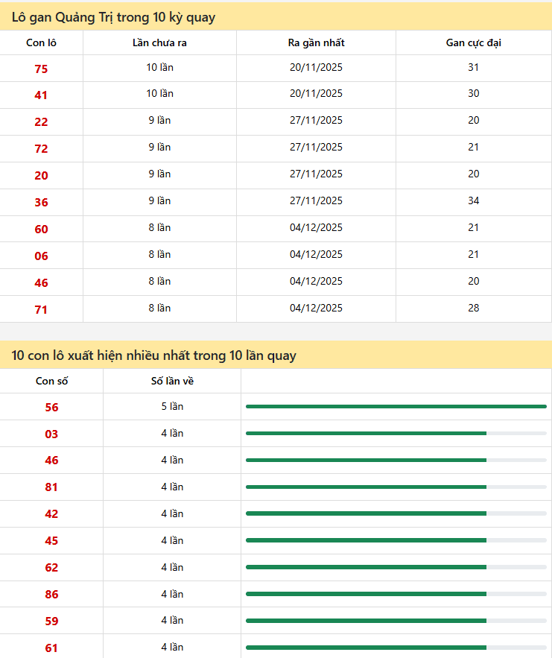Click the "Lô gan Quảng Trị" section heading
The image size is (552, 658).
pyautogui.click(x=113, y=16)
